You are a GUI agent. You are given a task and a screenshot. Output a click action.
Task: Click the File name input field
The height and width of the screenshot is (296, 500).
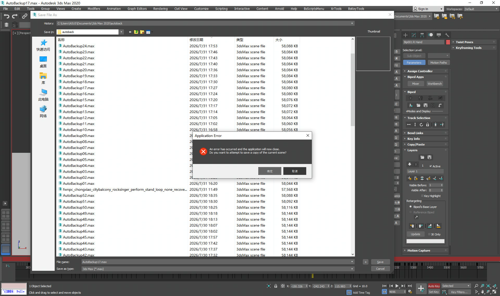(216, 262)
